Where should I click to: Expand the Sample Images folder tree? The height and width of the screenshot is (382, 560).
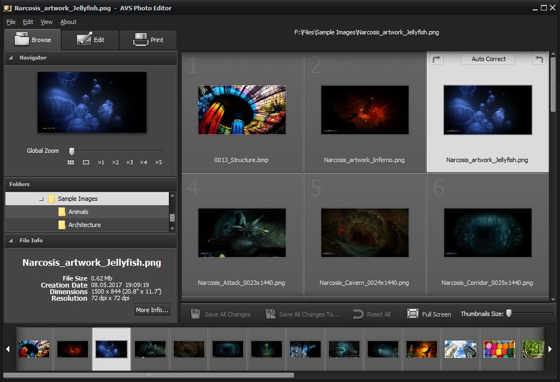[x=42, y=198]
